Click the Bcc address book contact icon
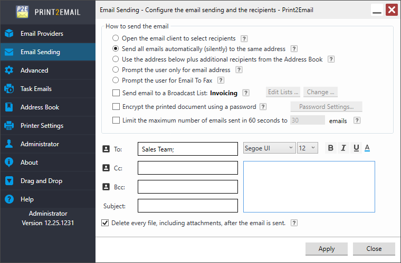The height and width of the screenshot is (263, 401). coord(106,186)
